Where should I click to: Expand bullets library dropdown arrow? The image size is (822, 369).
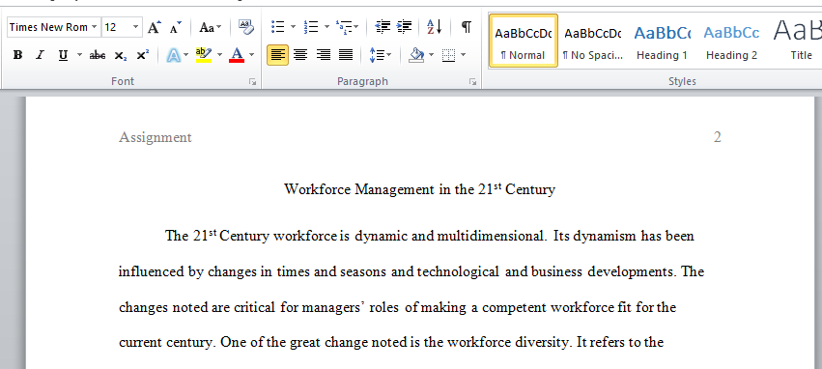pyautogui.click(x=293, y=27)
